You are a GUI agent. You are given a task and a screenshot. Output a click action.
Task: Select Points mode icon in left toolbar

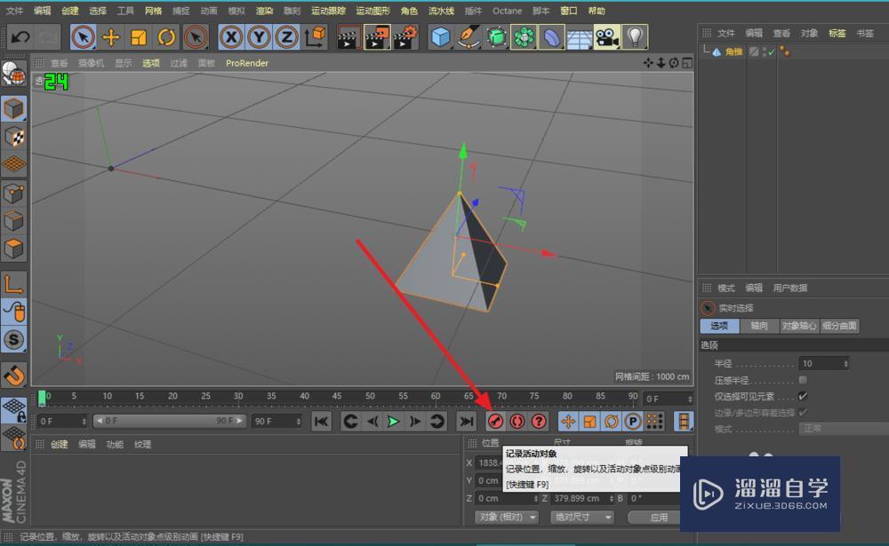tap(13, 194)
